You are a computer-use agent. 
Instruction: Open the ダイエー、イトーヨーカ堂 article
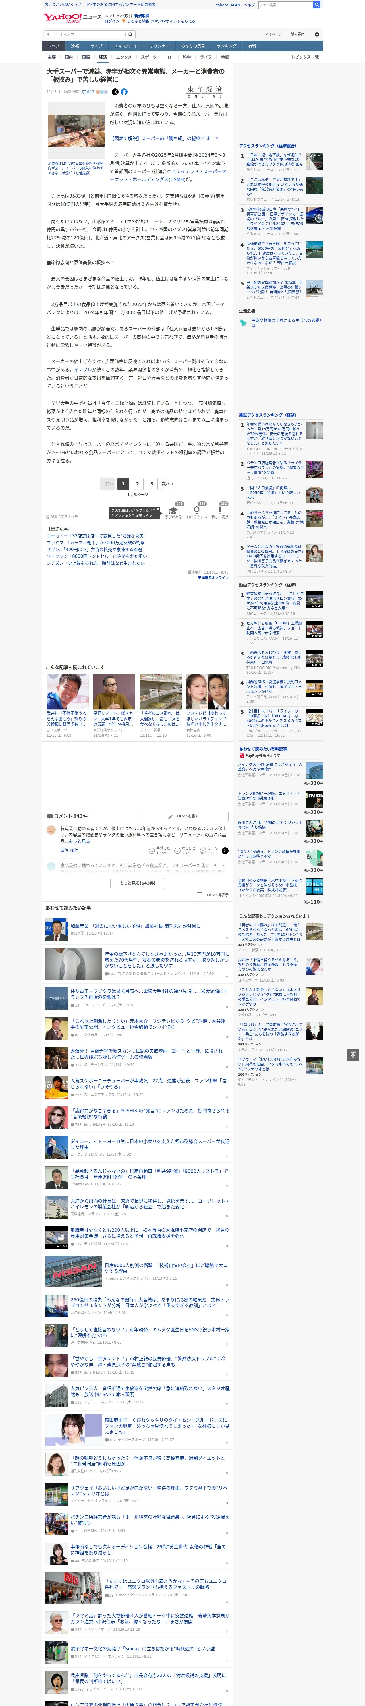[x=150, y=1144]
